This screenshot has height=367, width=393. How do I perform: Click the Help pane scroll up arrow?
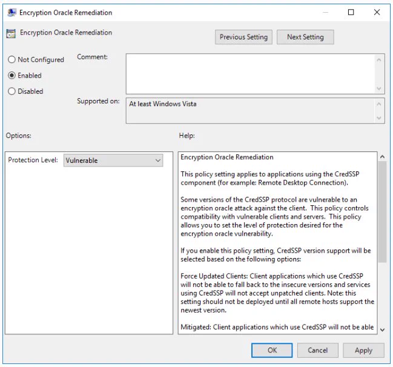pos(382,157)
